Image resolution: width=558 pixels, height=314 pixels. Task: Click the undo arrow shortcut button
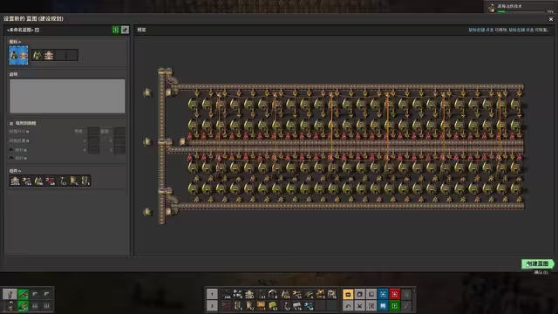348,306
